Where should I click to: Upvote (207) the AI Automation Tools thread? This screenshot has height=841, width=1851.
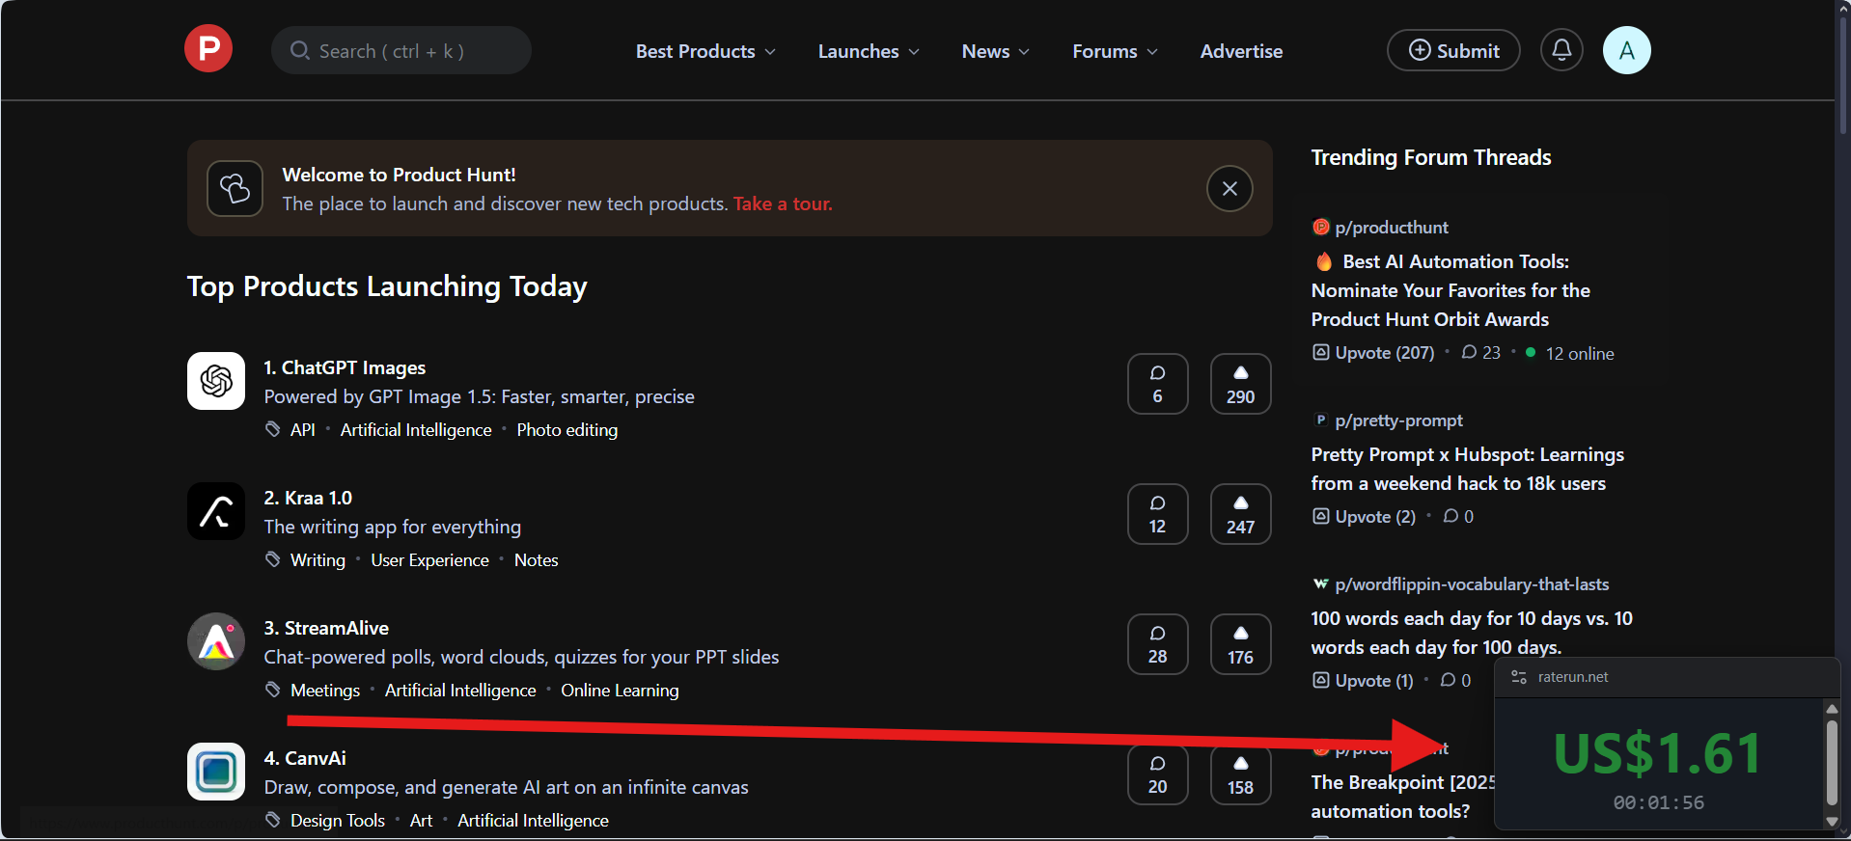(1373, 353)
